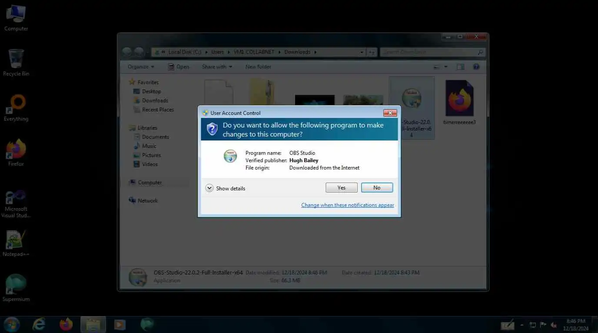The image size is (598, 333).
Task: Click the 'OBS Studio' program name text
Action: pos(302,153)
